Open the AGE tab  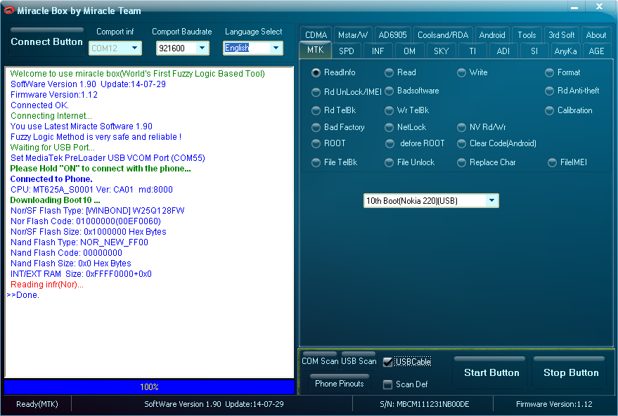(596, 51)
